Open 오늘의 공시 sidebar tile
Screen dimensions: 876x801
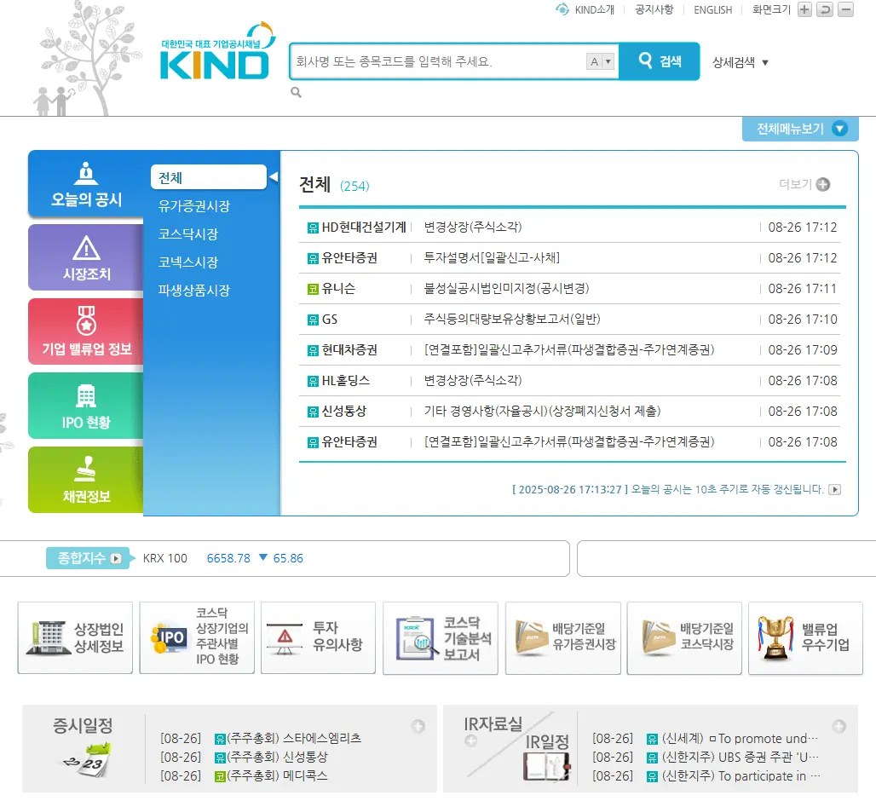(86, 184)
